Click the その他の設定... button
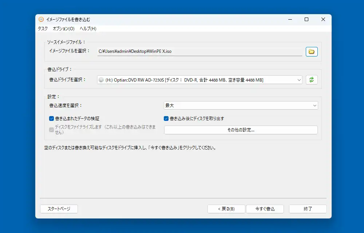Screen dimensions: 364x233 pyautogui.click(x=241, y=130)
